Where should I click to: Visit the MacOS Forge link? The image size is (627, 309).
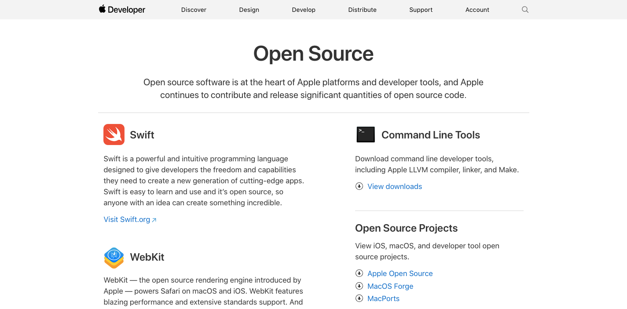pyautogui.click(x=390, y=286)
